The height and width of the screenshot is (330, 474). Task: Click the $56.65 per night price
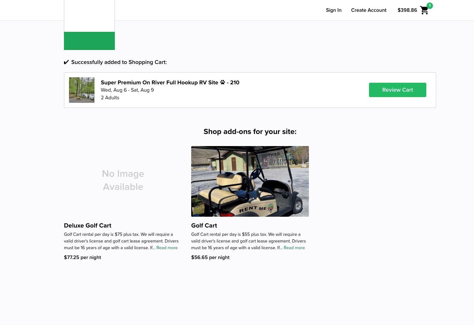(x=210, y=257)
